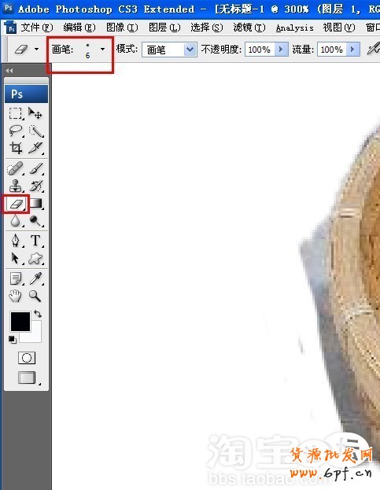Collapse the toolbox with double-arrow button
Screen dimensions: 380x490
(9, 71)
